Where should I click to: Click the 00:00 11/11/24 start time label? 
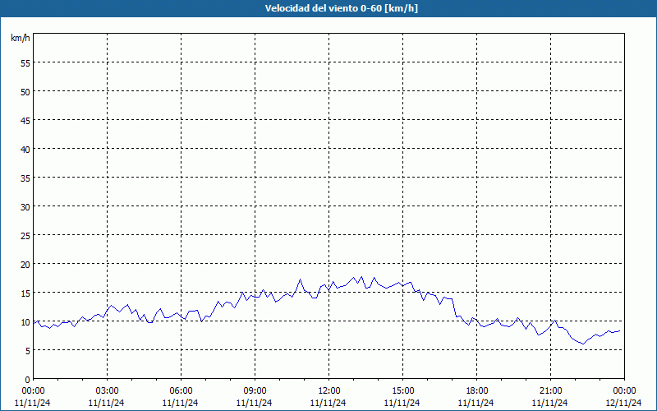[33, 397]
